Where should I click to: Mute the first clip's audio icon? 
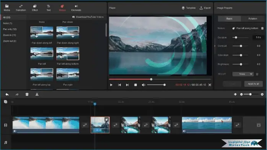pos(15,131)
